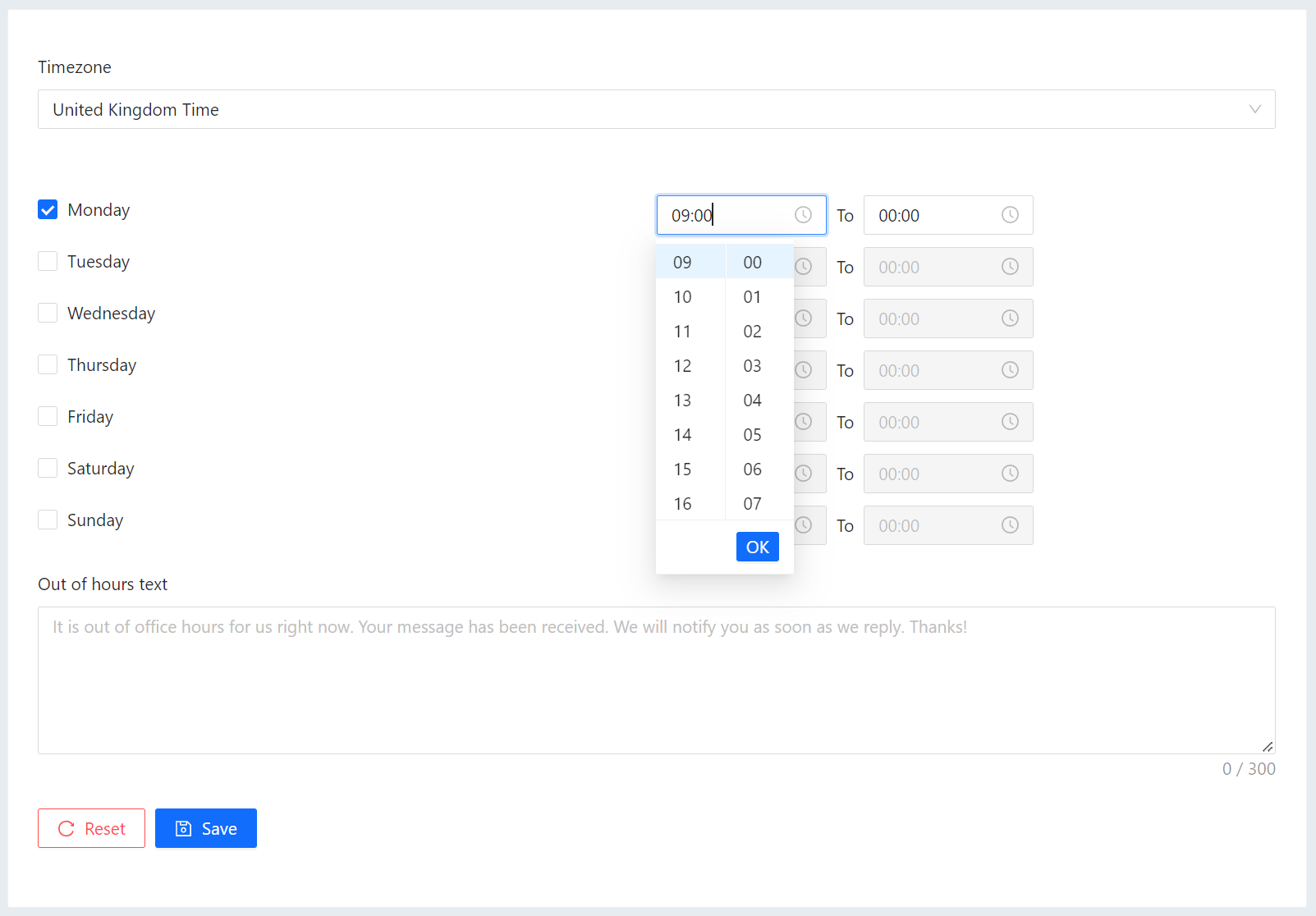Uncheck the Monday checkbox
The image size is (1316, 916).
(x=47, y=209)
